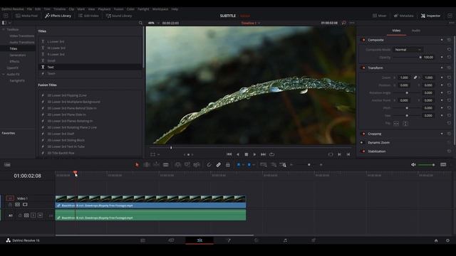
Task: Select Video Transitions in Toolbox
Action: [22, 36]
